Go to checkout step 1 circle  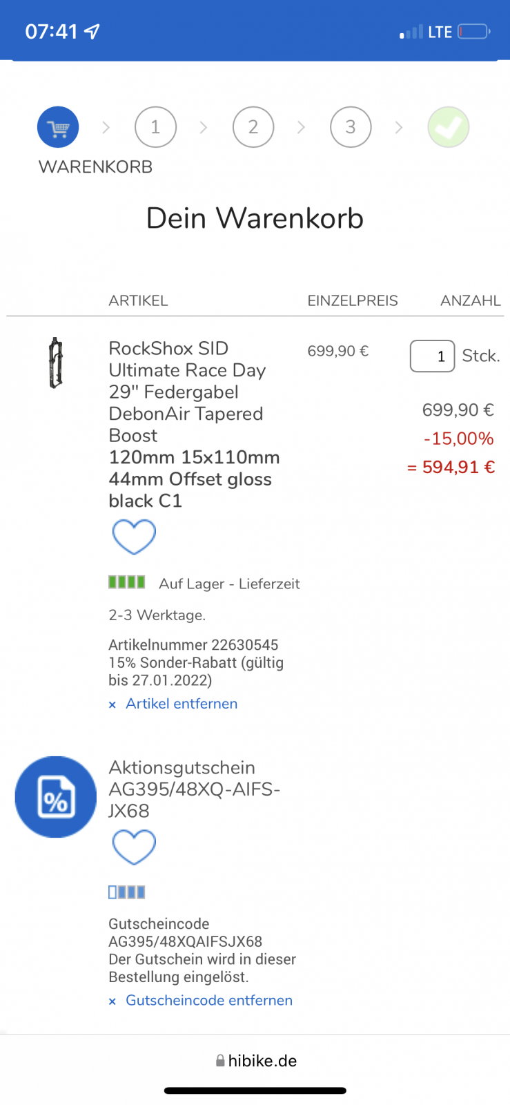coord(155,127)
